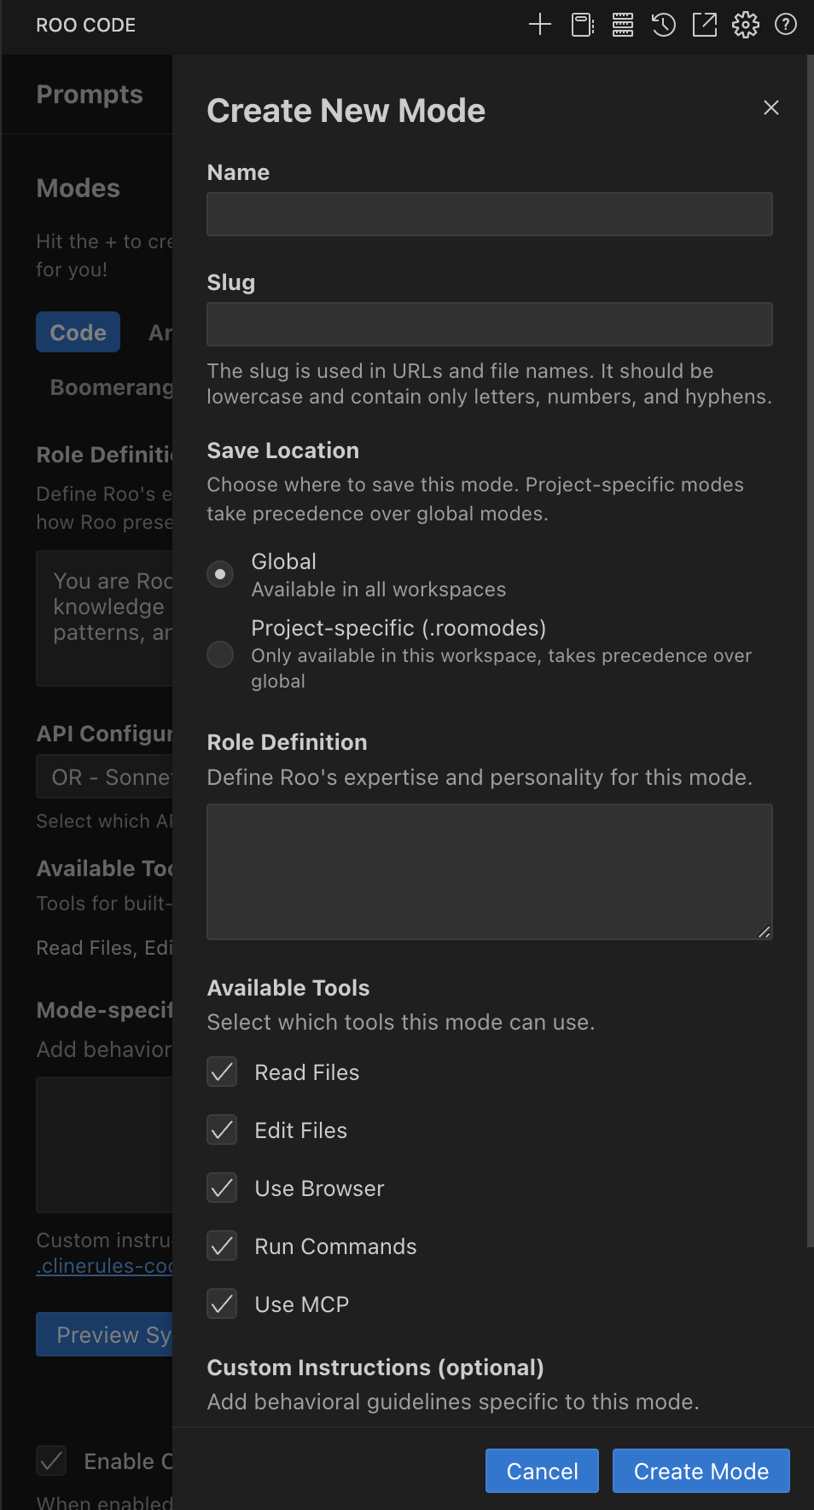The image size is (814, 1510).
Task: Click the Create Mode button
Action: [700, 1471]
